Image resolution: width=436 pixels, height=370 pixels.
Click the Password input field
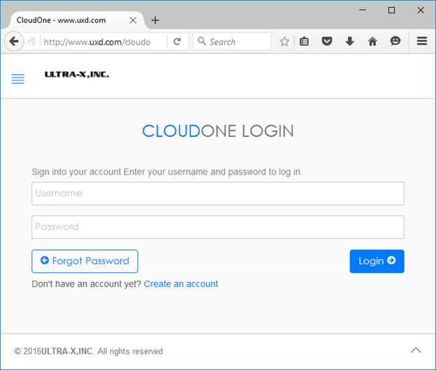[x=218, y=227]
